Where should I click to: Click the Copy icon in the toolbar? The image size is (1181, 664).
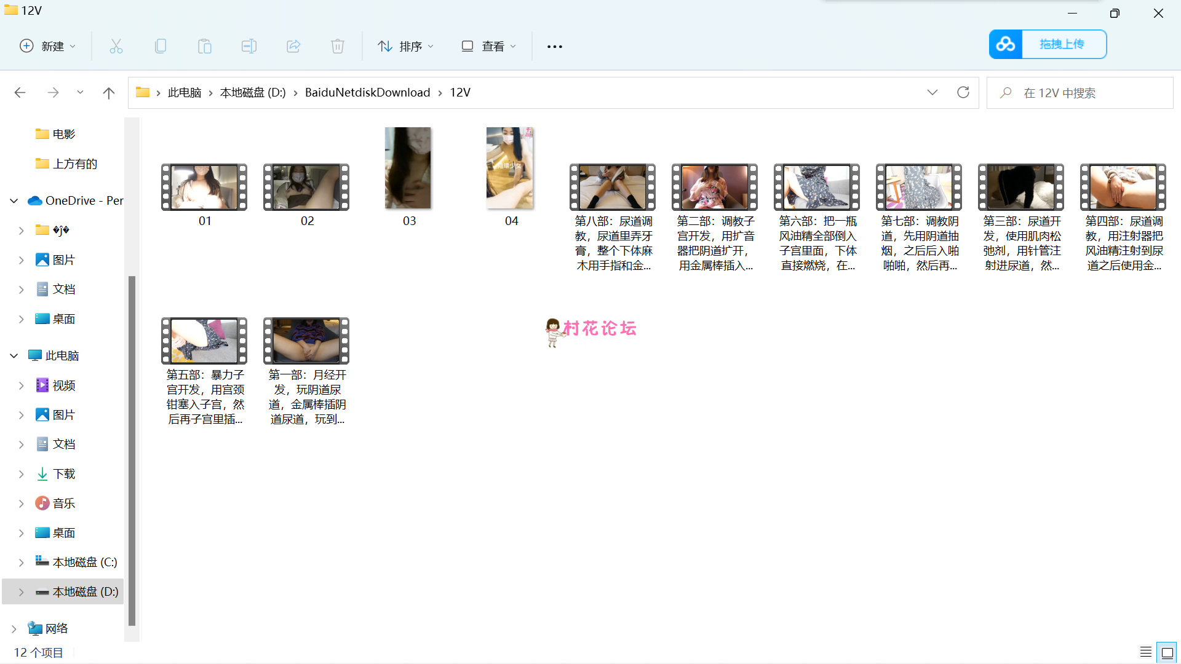point(161,46)
